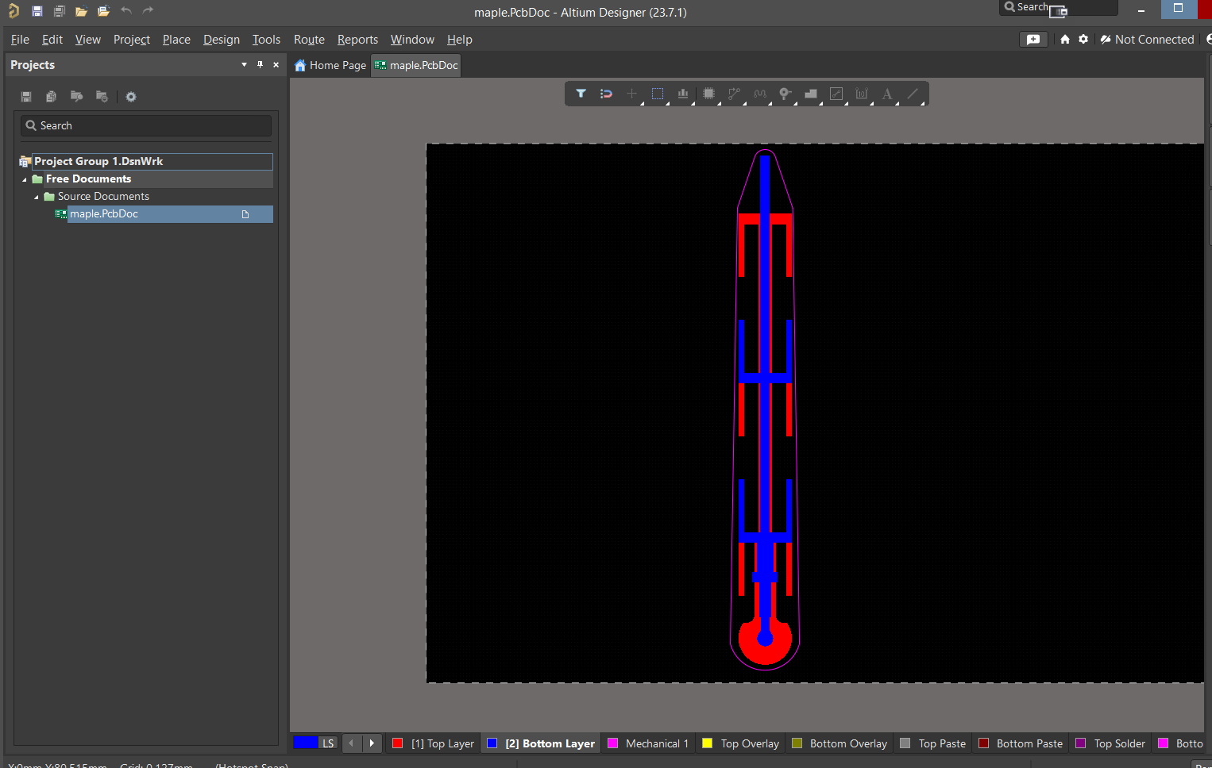Open the Projects panel settings gear

pos(131,97)
